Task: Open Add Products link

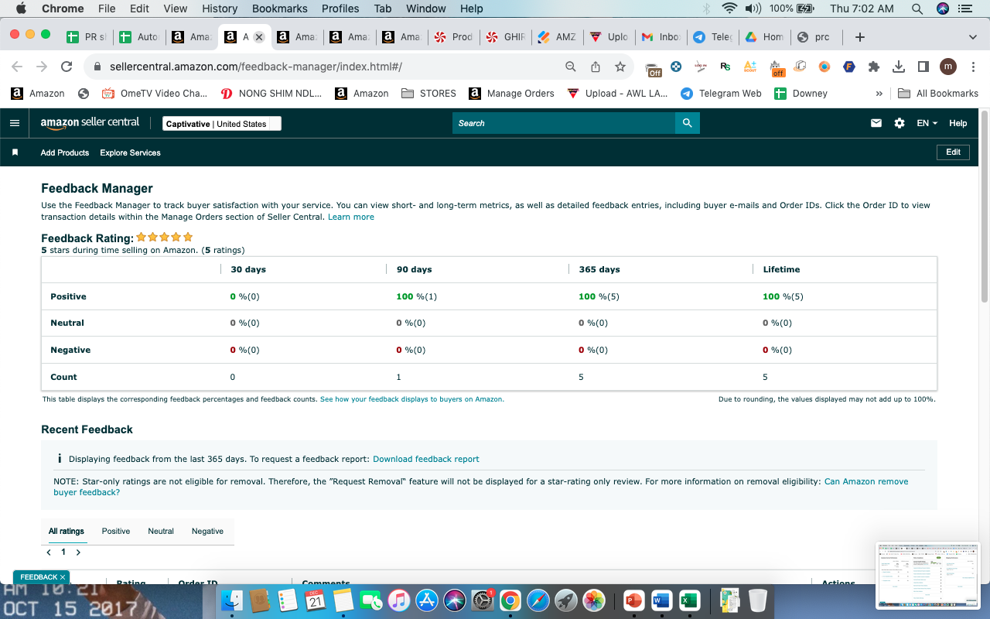Action: click(x=65, y=152)
